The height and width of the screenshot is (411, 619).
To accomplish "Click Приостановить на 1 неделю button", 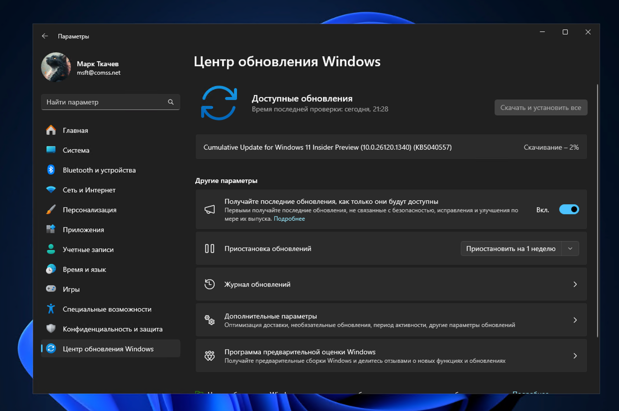I will tap(511, 249).
